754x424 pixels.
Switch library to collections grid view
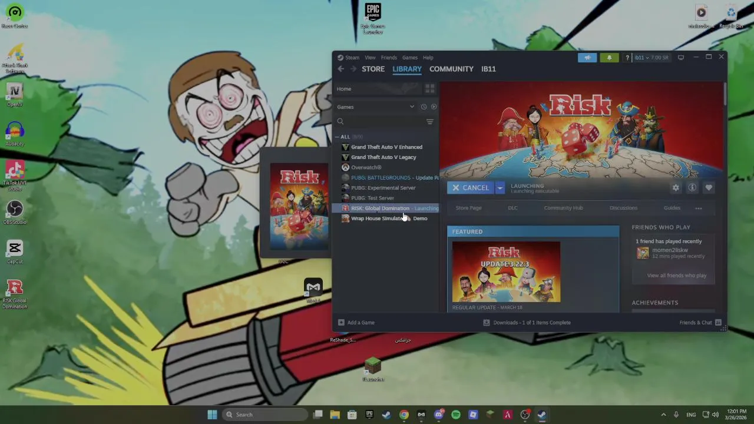pos(430,88)
